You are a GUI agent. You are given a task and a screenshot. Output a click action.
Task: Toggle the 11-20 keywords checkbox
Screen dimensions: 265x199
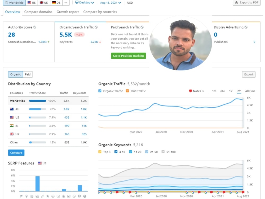click(x=131, y=152)
